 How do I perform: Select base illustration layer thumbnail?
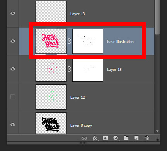[51, 41]
